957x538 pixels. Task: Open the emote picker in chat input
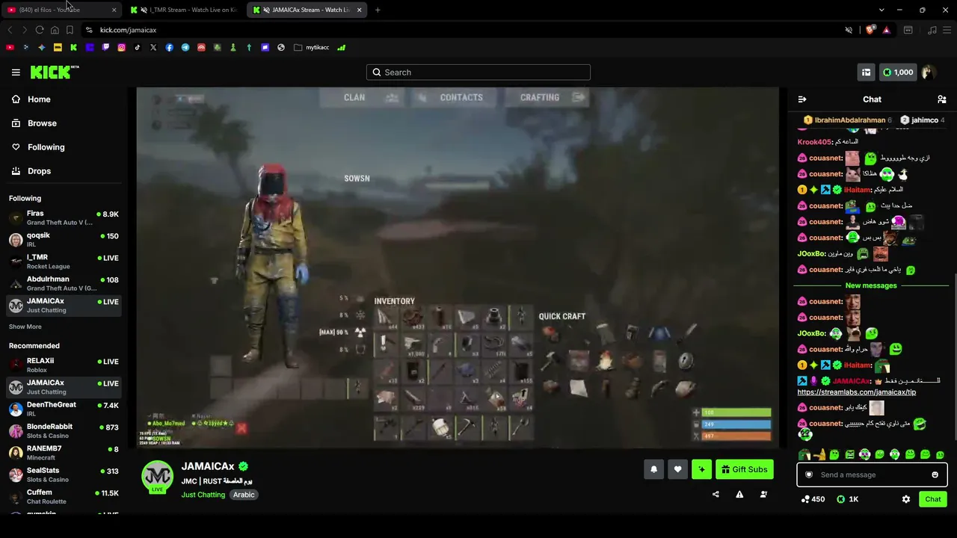pyautogui.click(x=935, y=474)
